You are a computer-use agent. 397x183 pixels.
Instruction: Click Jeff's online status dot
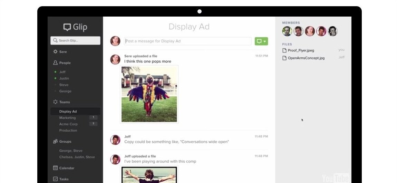pos(56,72)
